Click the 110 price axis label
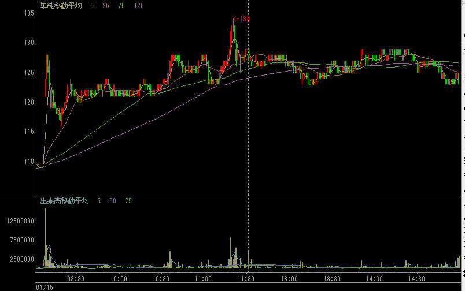This screenshot has width=465, height=291. (x=27, y=162)
